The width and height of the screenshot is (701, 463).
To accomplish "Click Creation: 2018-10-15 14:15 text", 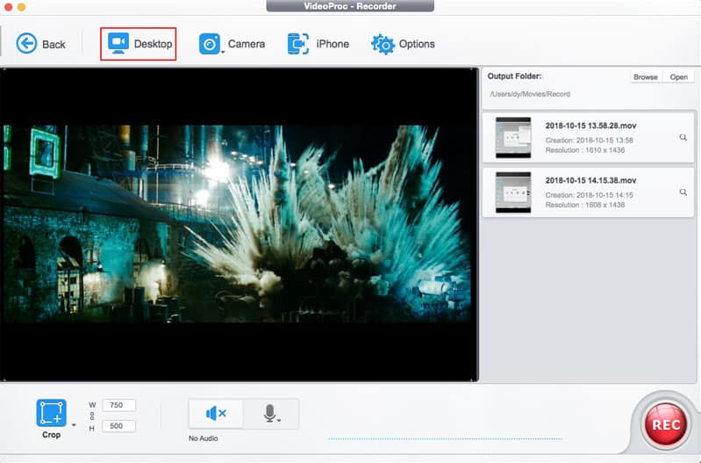I will [x=589, y=195].
